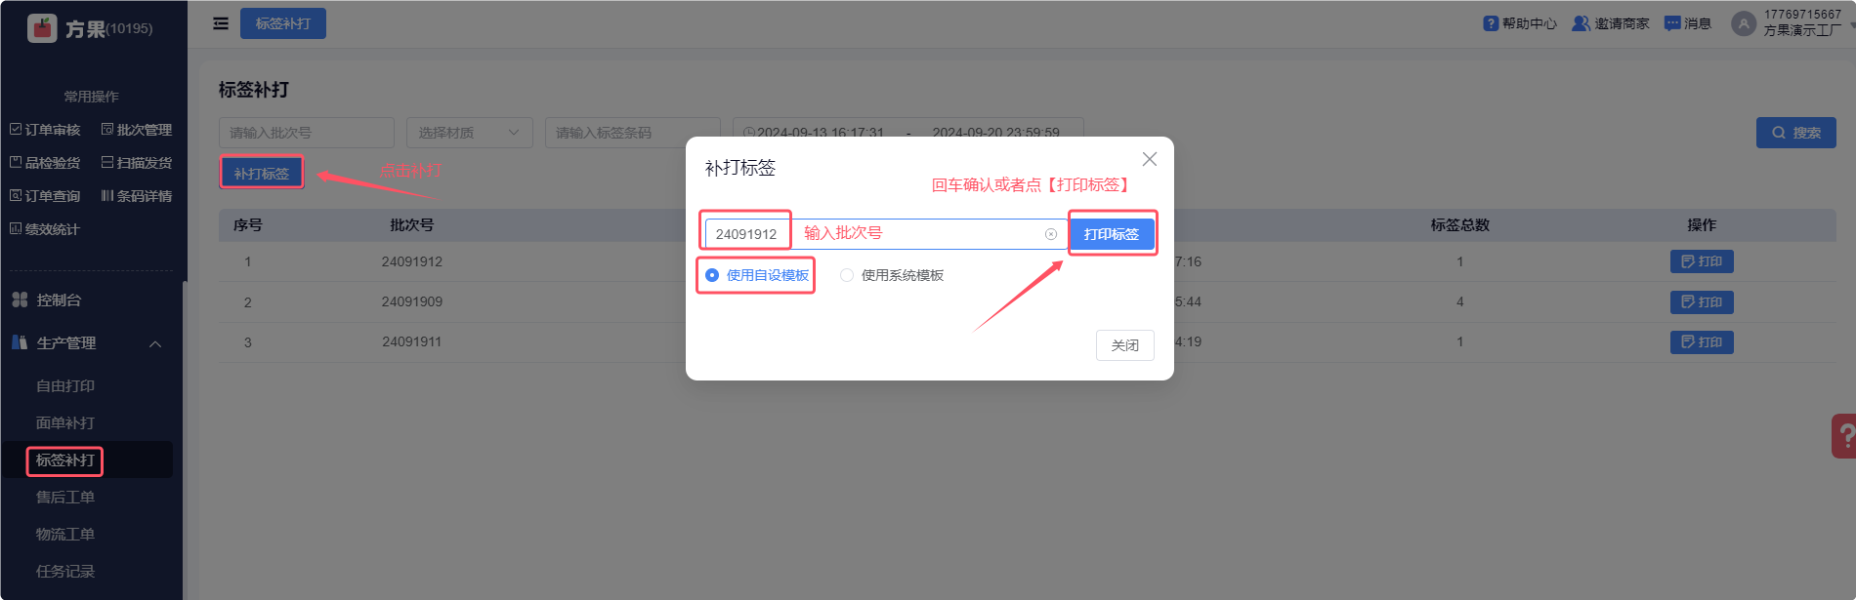Open the 选择材质 dropdown
Image resolution: width=1856 pixels, height=600 pixels.
click(470, 133)
